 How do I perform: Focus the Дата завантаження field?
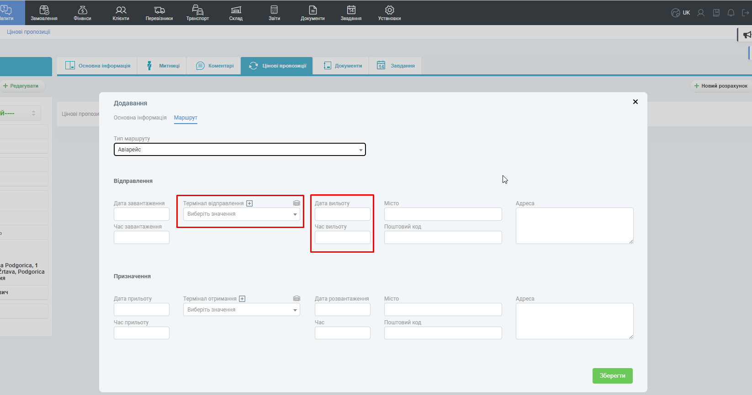click(x=142, y=214)
